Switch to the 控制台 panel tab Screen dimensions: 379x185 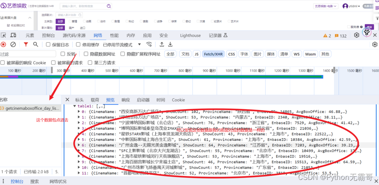pyautogui.click(x=48, y=36)
